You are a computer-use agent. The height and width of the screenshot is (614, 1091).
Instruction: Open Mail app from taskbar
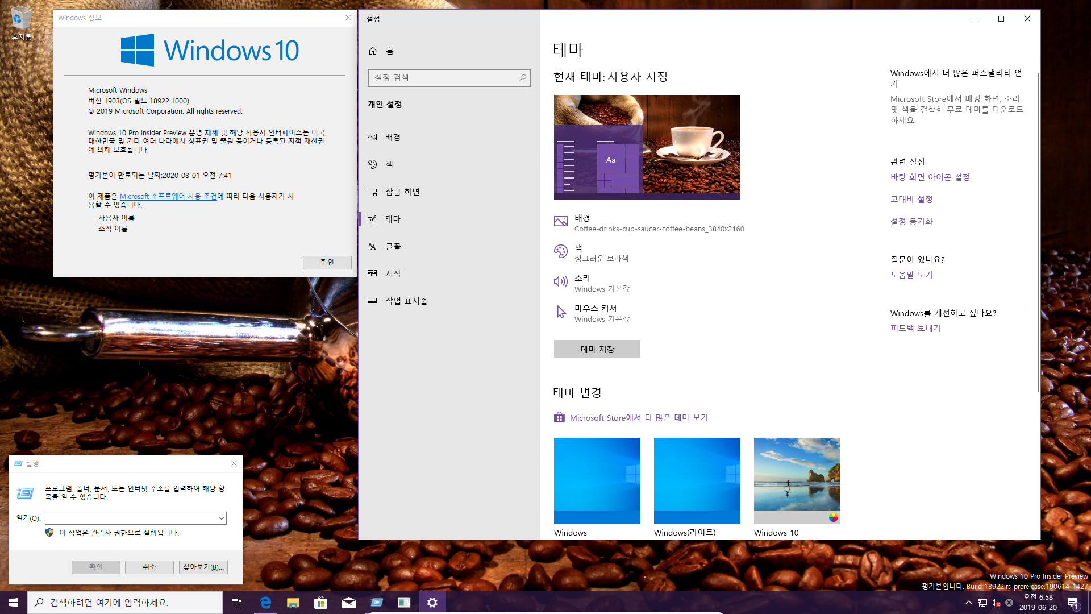(348, 603)
